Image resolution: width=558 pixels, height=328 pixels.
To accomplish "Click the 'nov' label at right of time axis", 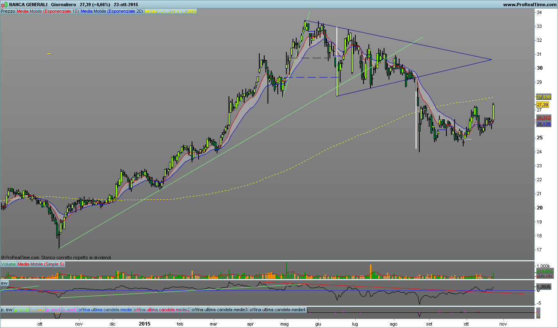I will click(x=503, y=324).
